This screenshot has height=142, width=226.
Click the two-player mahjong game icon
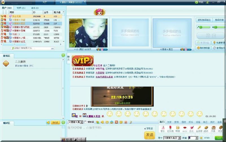click(6, 64)
